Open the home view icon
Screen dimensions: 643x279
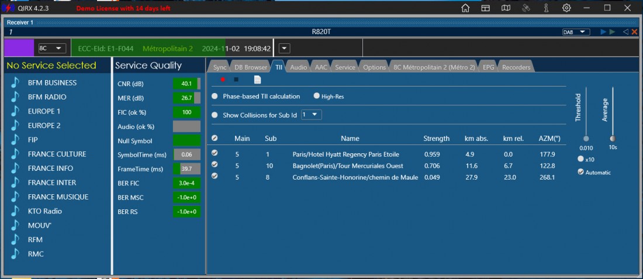(x=465, y=8)
